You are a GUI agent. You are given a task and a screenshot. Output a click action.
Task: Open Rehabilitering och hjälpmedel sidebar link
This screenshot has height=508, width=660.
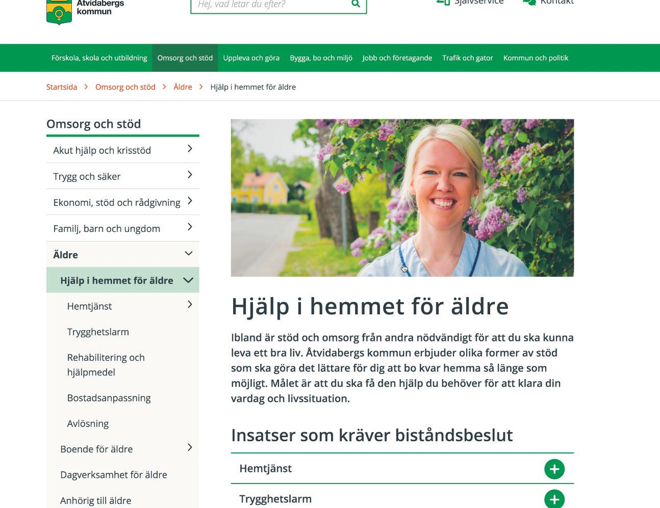point(106,365)
